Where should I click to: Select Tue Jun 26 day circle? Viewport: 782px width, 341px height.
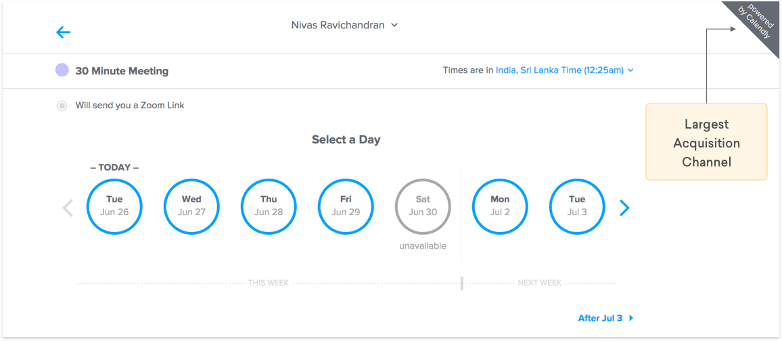tap(114, 206)
